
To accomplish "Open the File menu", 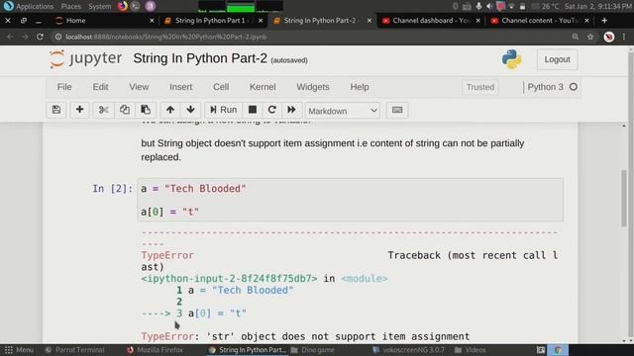I will pyautogui.click(x=64, y=87).
